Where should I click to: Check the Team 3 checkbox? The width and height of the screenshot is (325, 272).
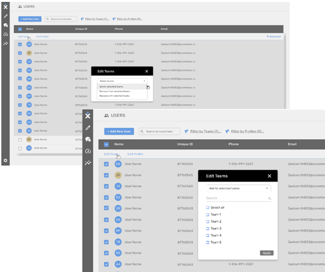[208, 228]
